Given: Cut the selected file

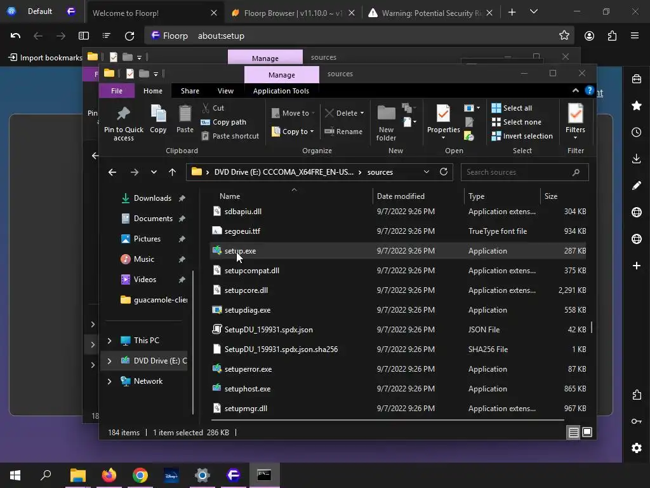Looking at the screenshot, I should 213,108.
